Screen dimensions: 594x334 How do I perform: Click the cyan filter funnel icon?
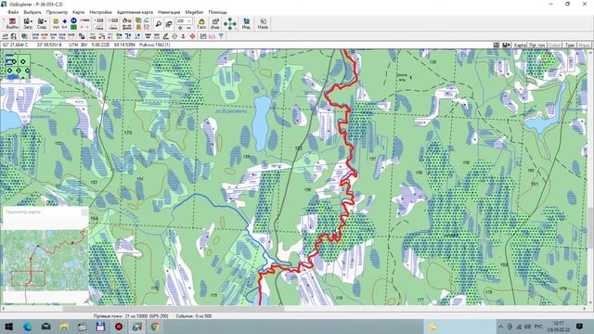[221, 36]
